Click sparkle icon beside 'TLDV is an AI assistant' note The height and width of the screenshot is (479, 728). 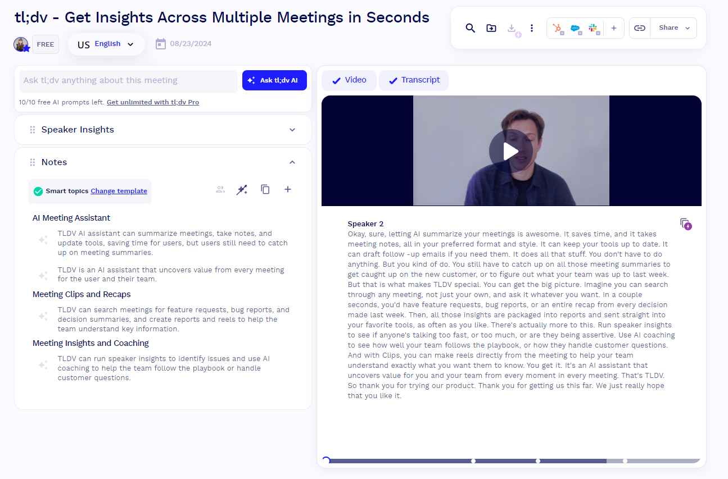click(43, 275)
